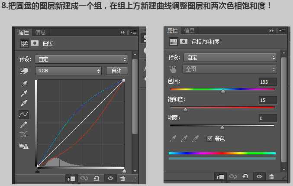Screen dimensions: 293x186
Task: Click the histogram clipping warning icon
Action: pos(24,146)
